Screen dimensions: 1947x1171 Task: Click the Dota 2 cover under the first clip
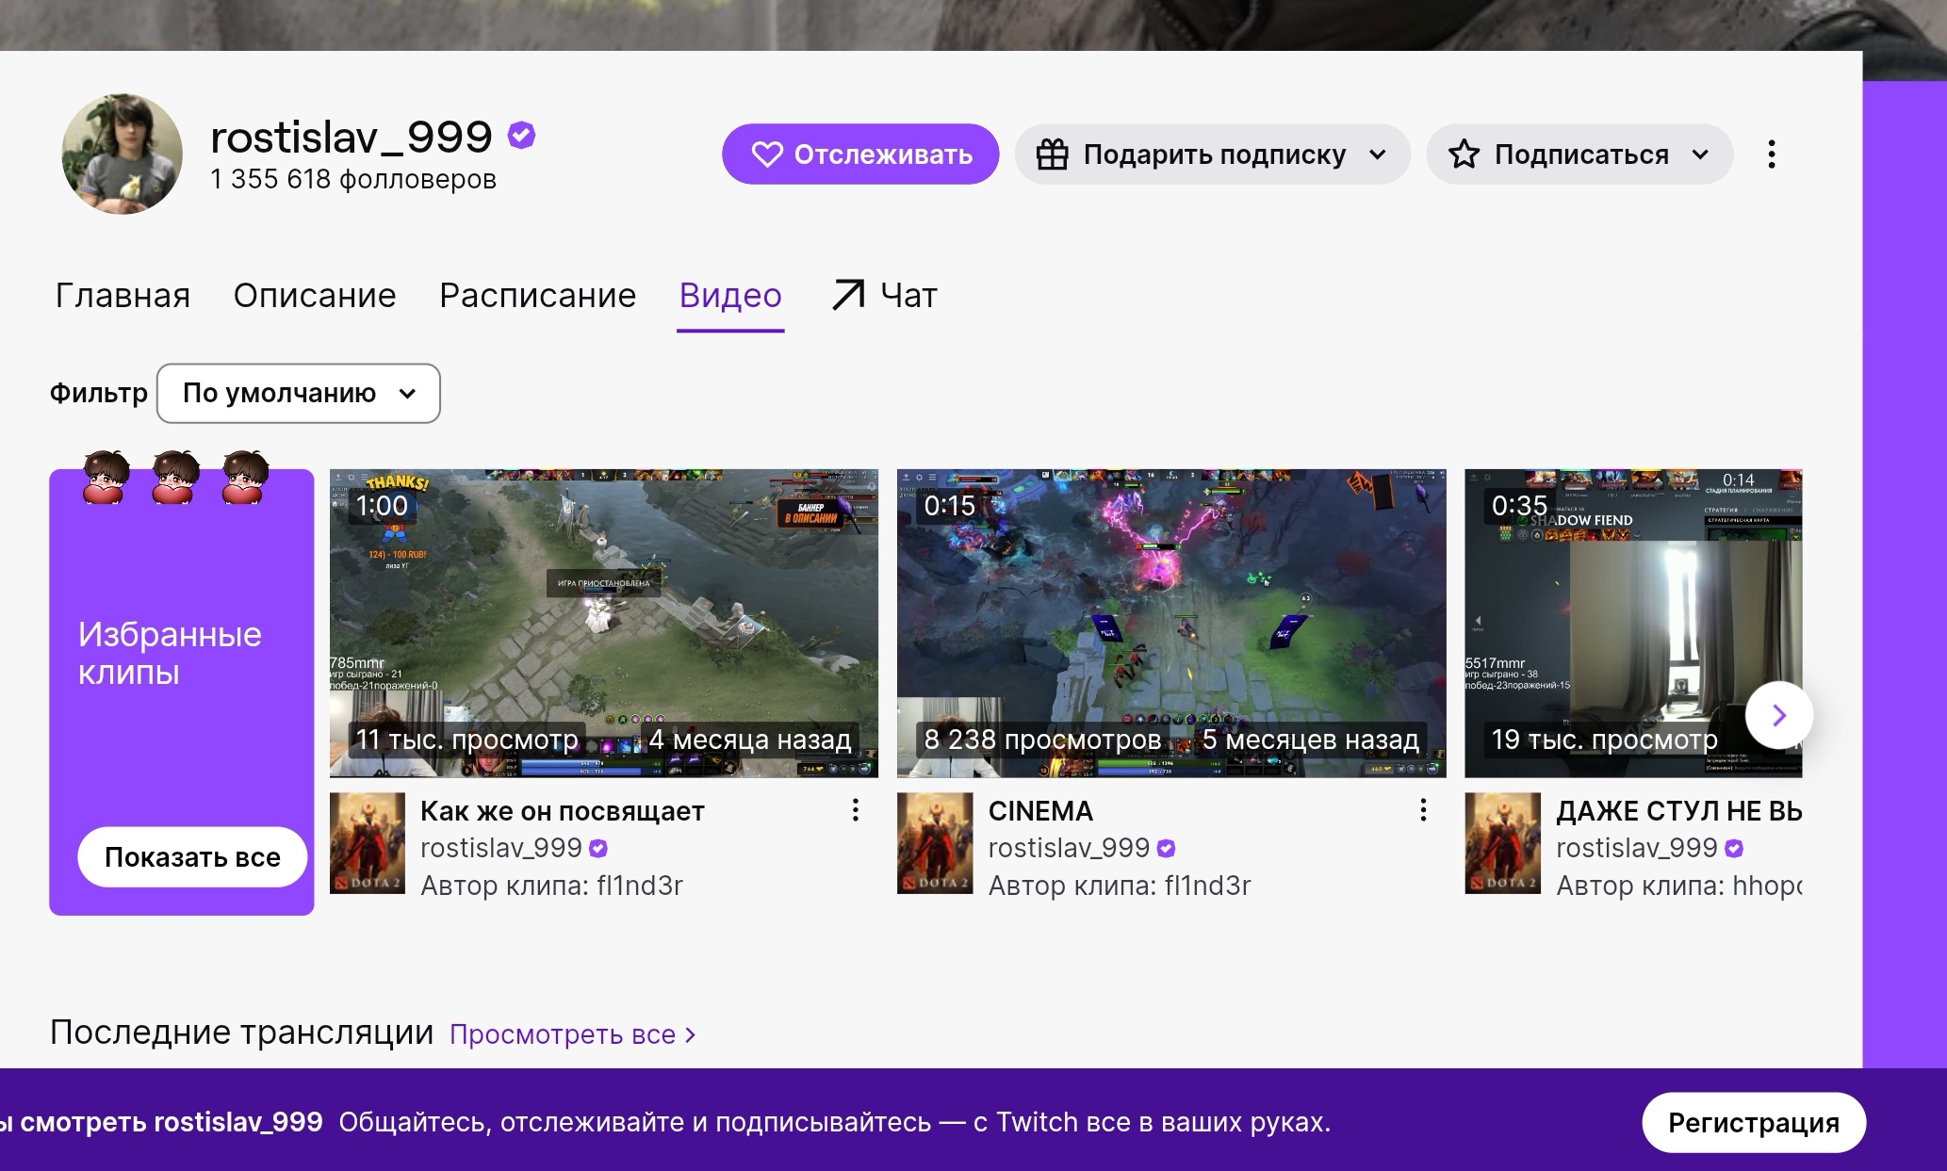368,843
